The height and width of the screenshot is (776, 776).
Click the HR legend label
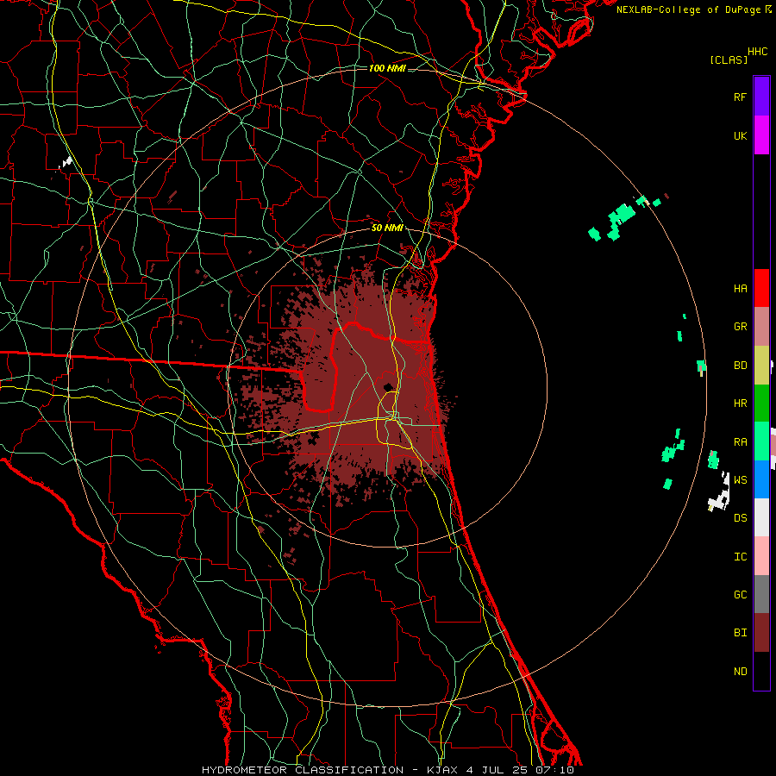coord(740,404)
